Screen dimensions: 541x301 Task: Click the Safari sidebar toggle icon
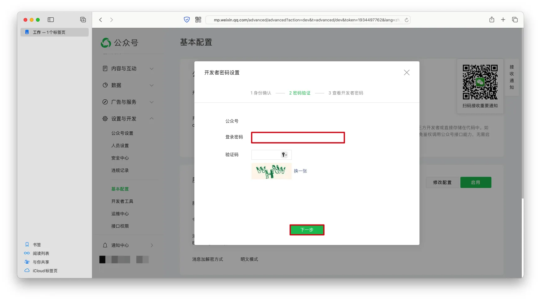(51, 20)
